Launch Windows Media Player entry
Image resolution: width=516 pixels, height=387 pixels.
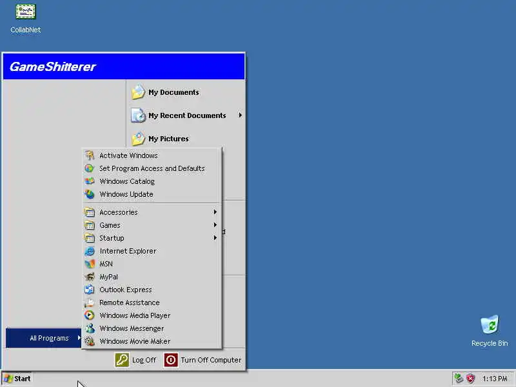point(152,315)
